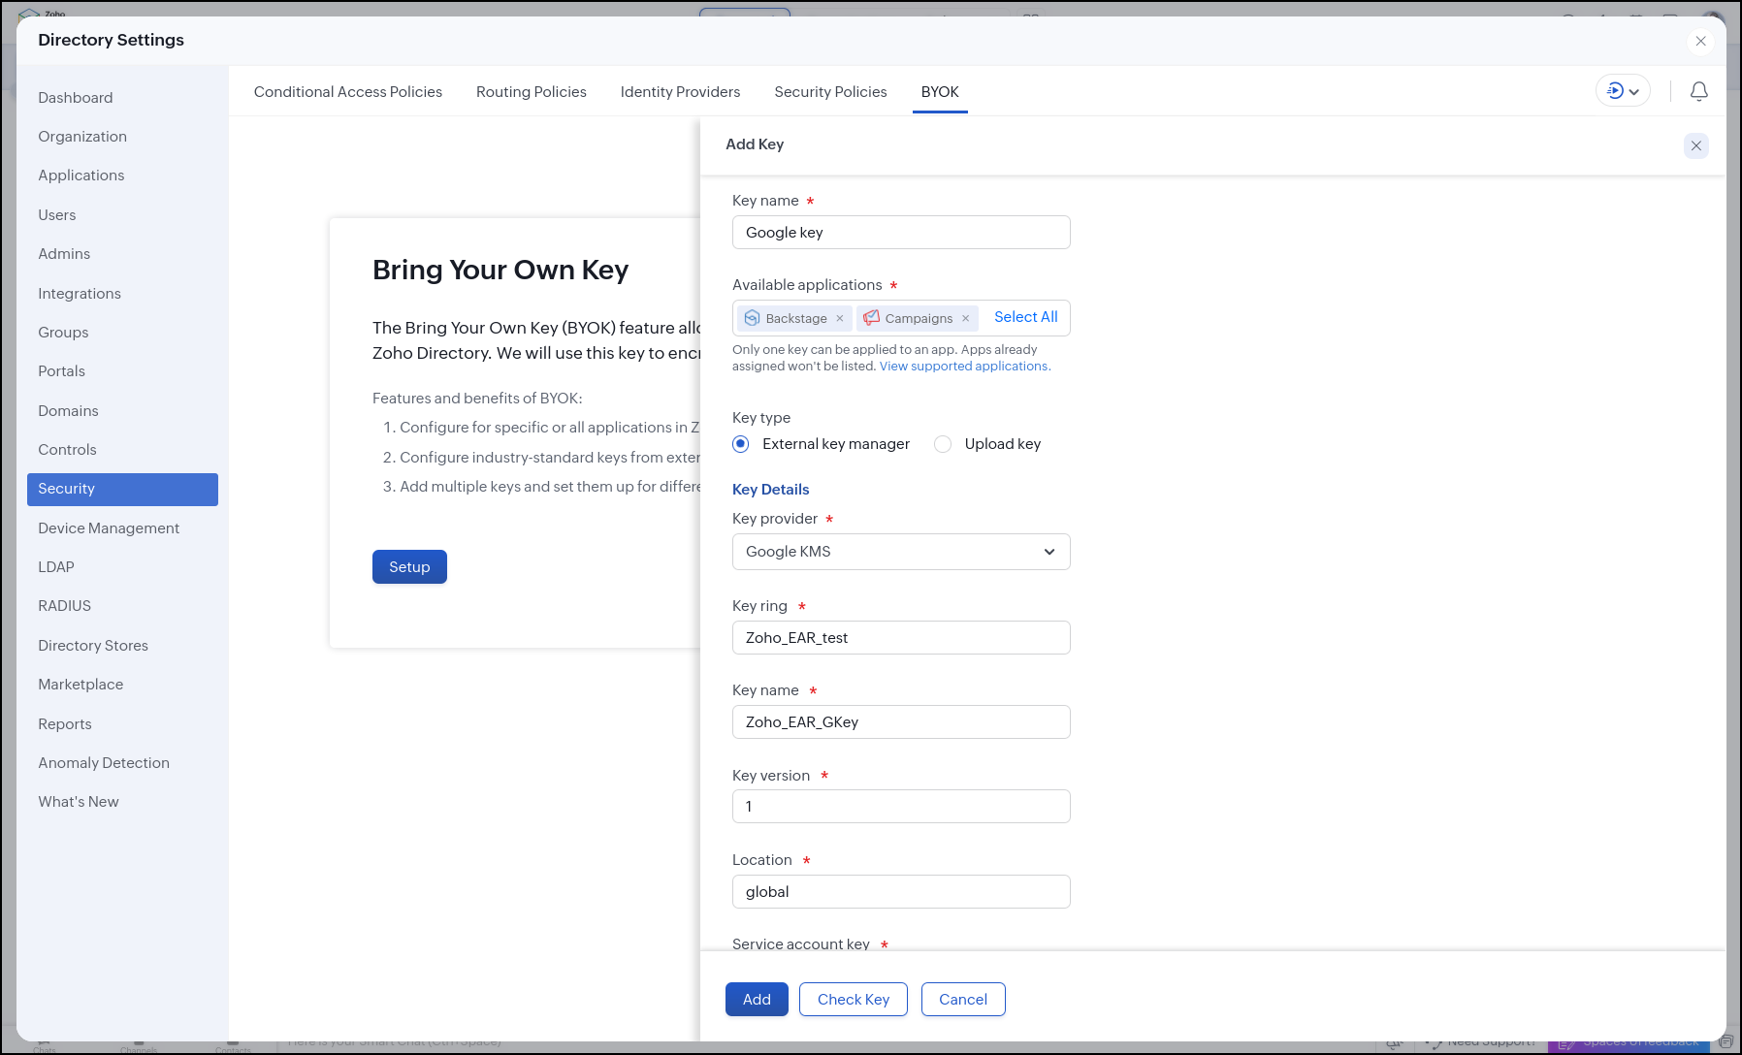Click the Backstage app icon
Screen dimensions: 1742x1055
pyautogui.click(x=752, y=318)
